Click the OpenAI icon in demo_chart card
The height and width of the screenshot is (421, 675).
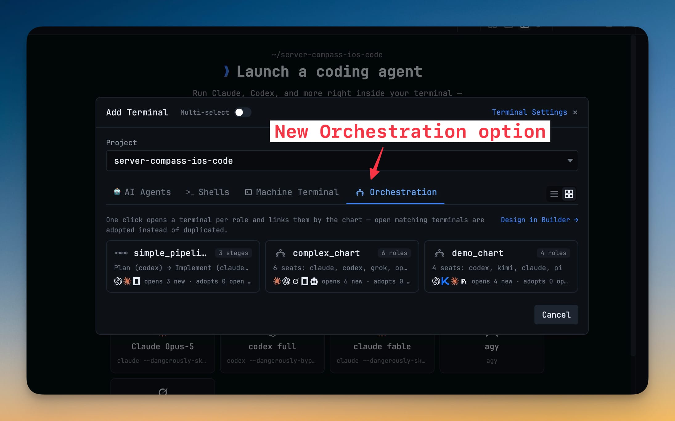(x=436, y=281)
